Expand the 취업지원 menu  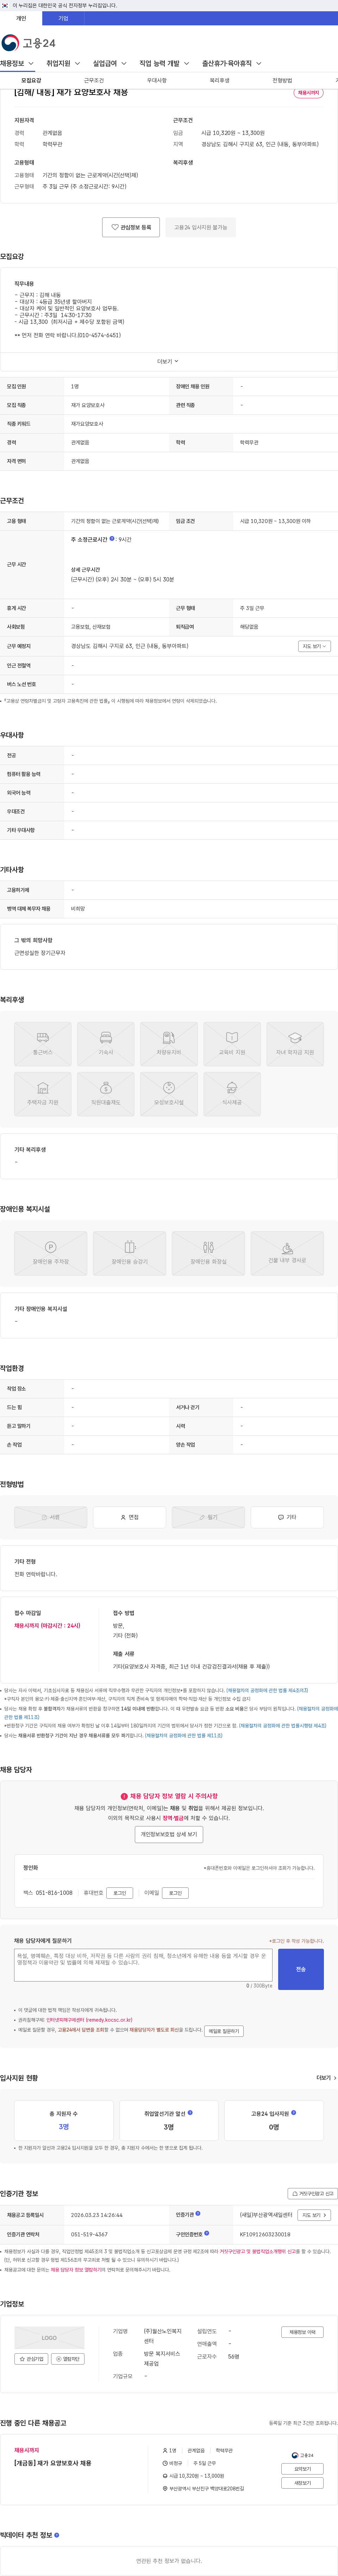(63, 63)
